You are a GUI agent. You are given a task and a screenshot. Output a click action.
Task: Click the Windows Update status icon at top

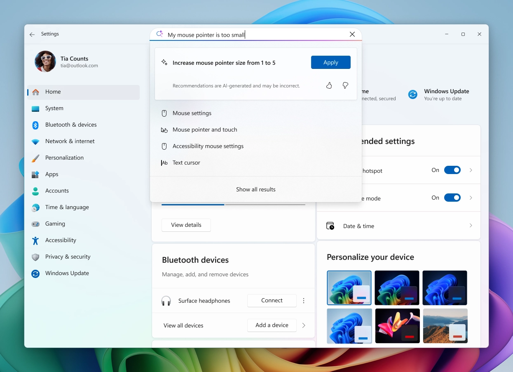[x=412, y=95]
